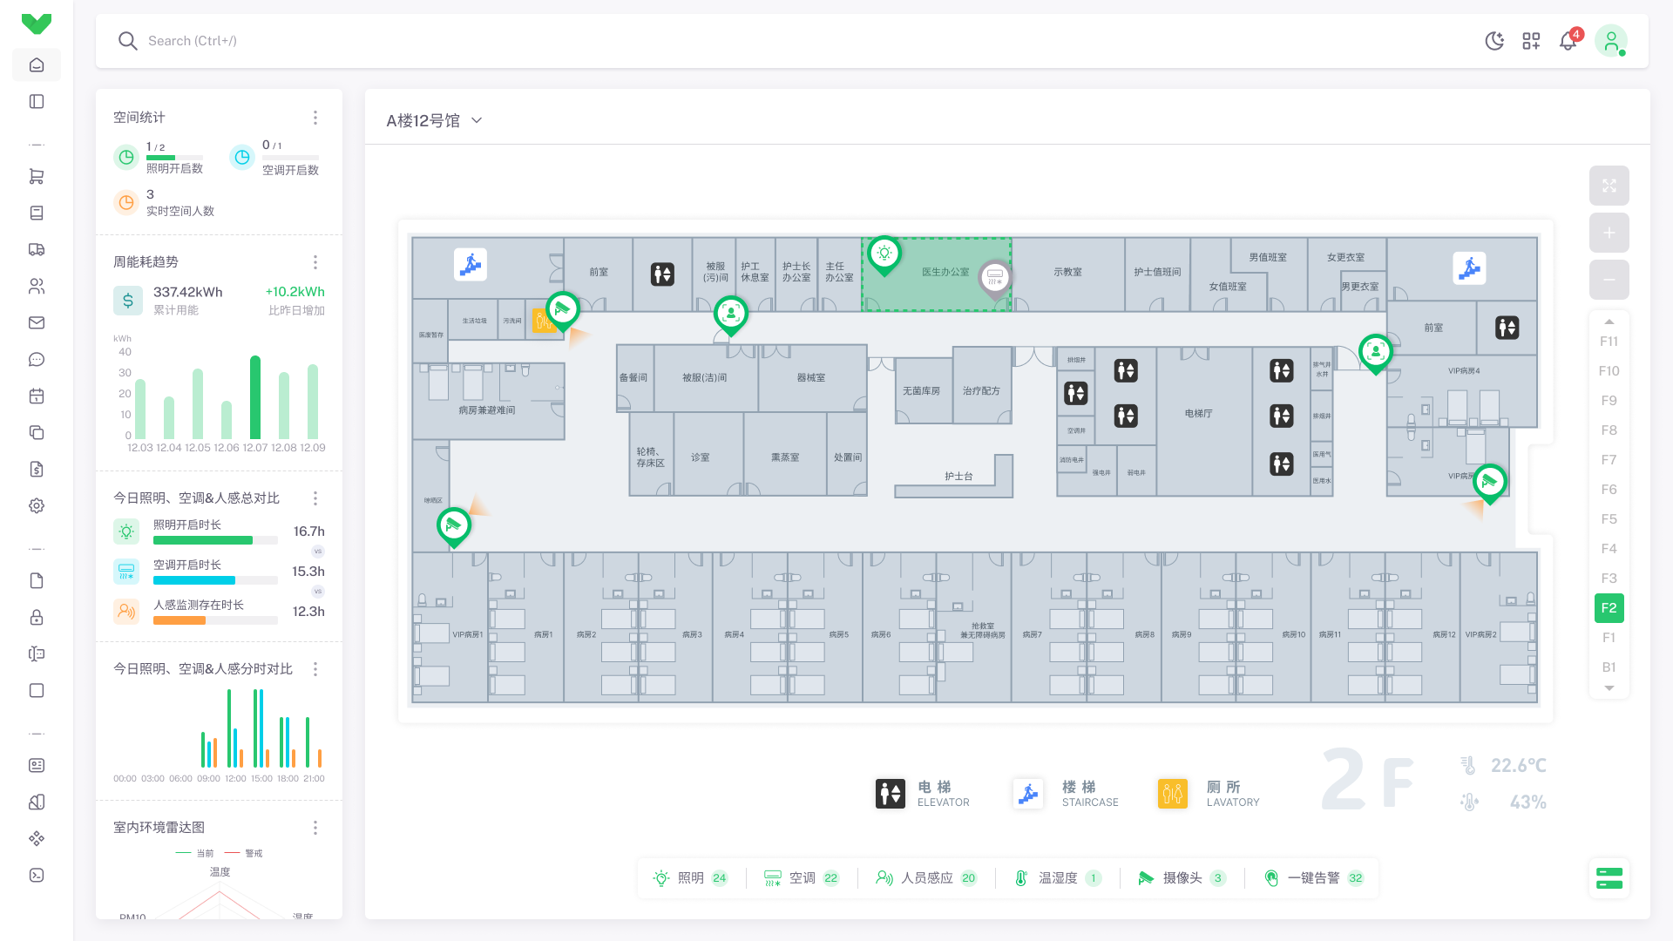Screen dimensions: 1673x941
Task: Toggle 空调 device filter
Action: tap(801, 877)
